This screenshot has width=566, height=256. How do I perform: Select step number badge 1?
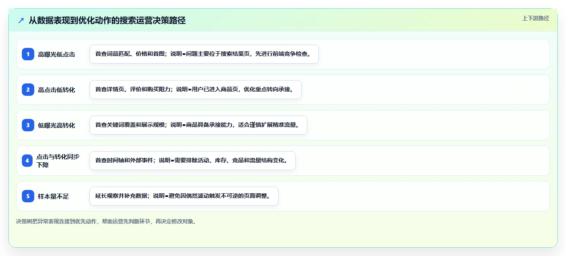28,54
